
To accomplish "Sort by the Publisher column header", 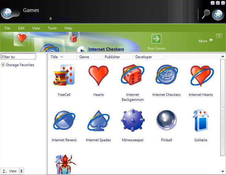I will [x=118, y=57].
